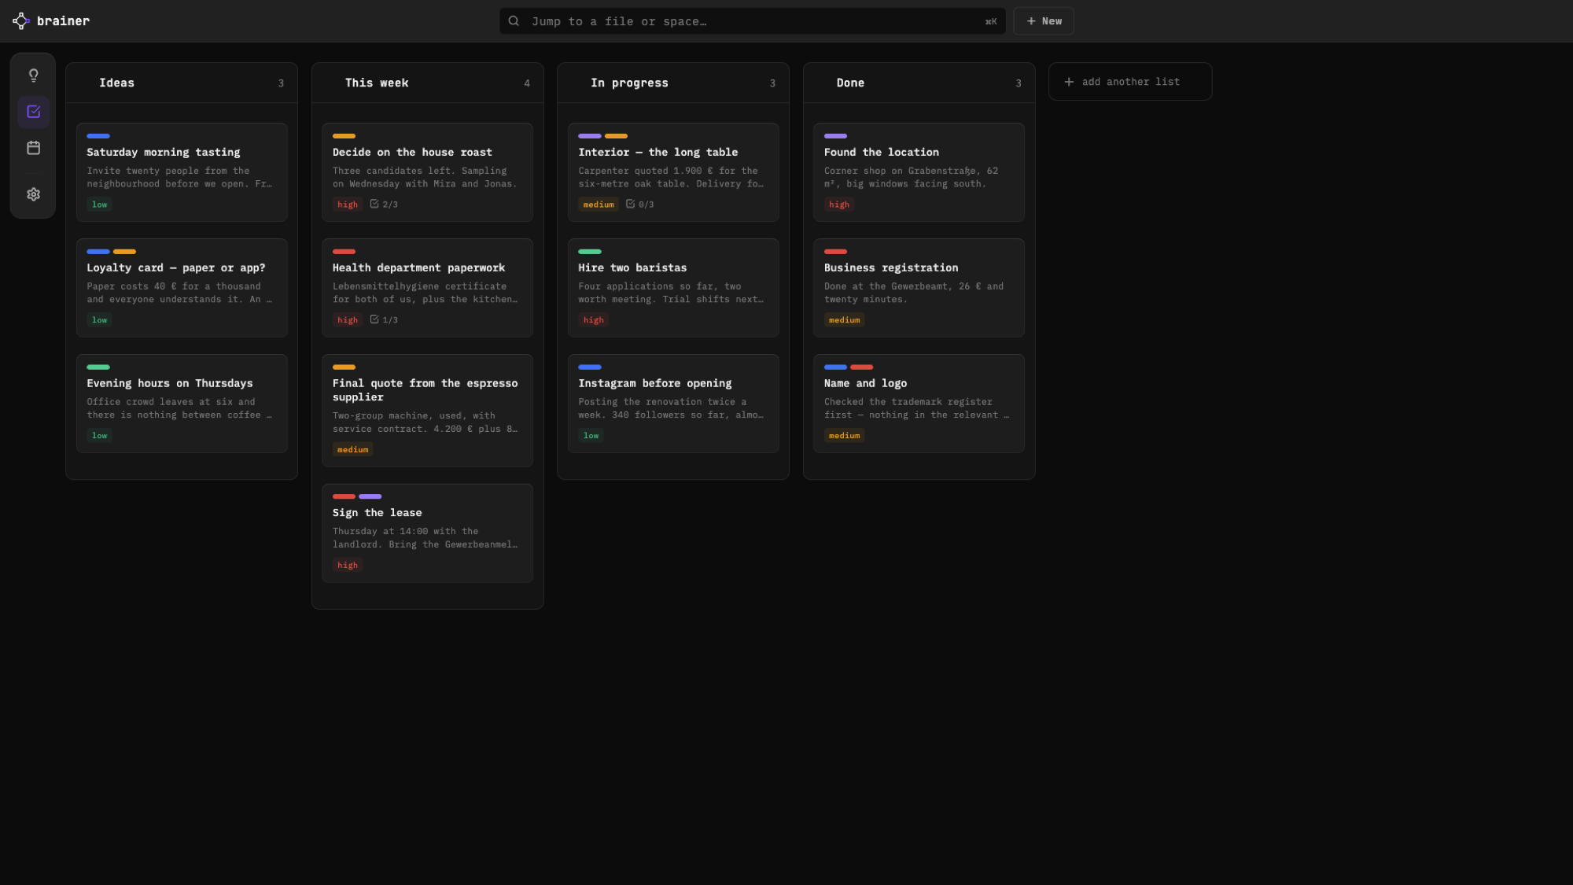Open Loyalty card – paper or app? card

point(182,288)
